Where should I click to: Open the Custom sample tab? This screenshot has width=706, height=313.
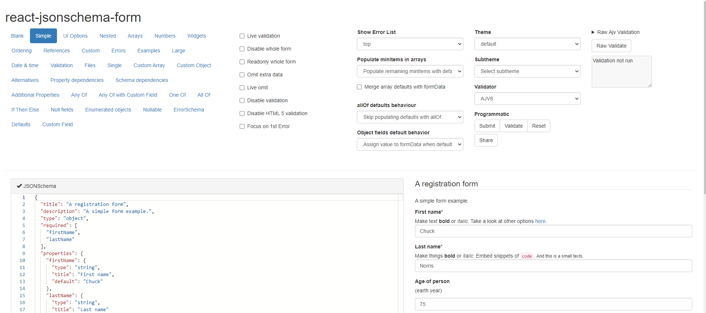(x=91, y=51)
